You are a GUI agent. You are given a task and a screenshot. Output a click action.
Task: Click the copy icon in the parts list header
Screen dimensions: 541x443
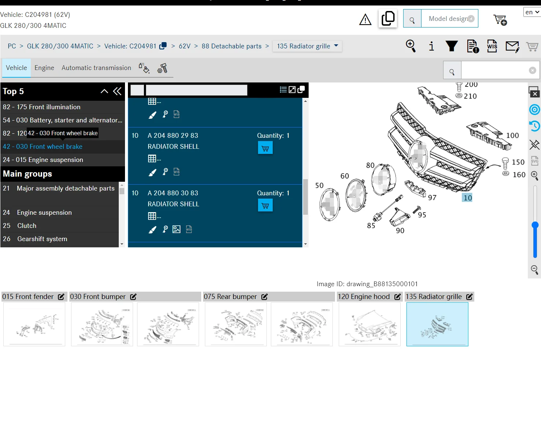(301, 90)
